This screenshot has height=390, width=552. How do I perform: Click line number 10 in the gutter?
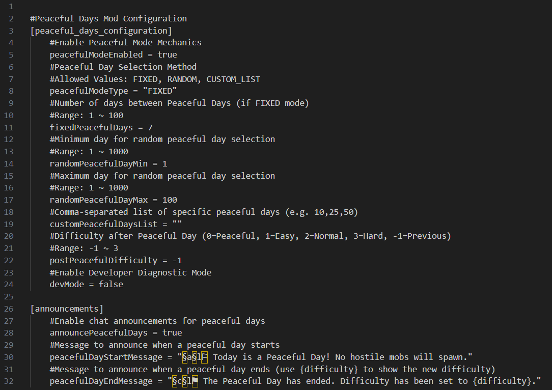tap(10, 115)
